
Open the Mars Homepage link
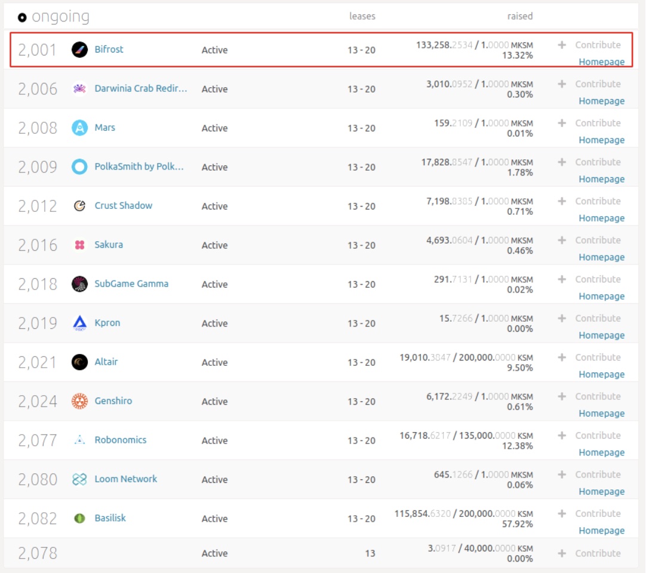click(601, 140)
